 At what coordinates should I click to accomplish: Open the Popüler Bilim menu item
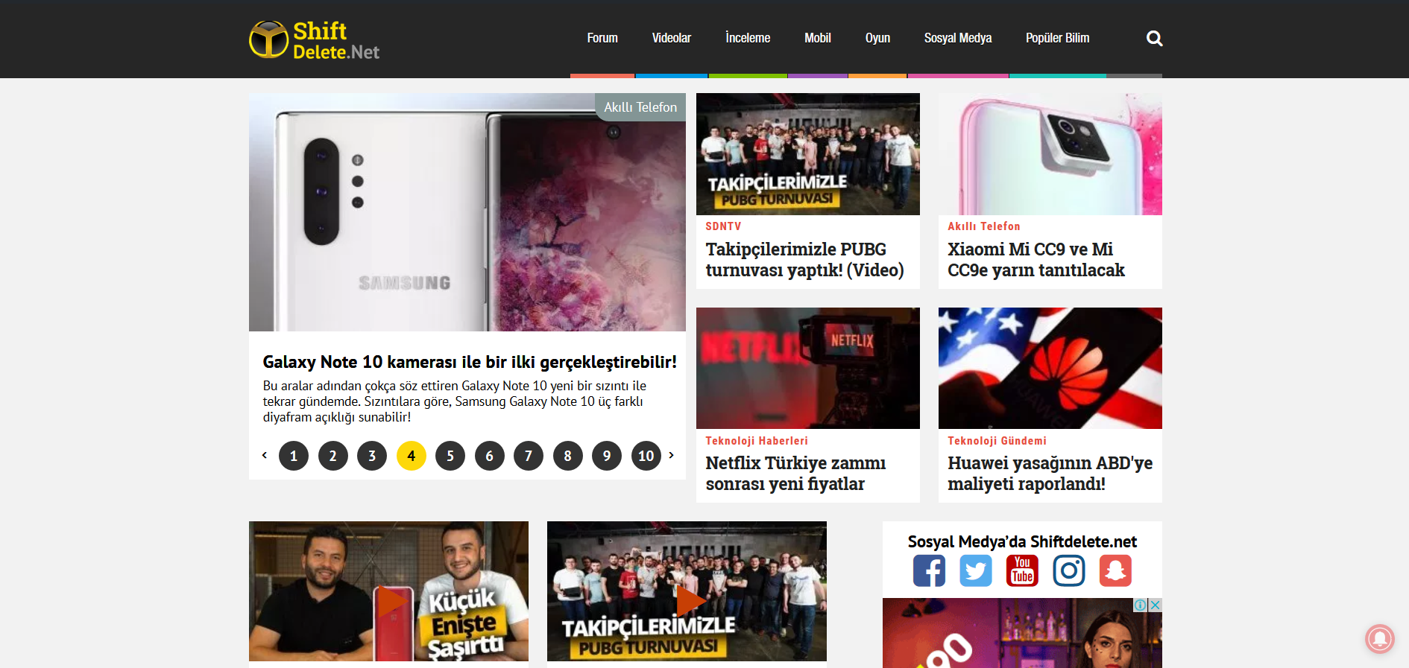click(x=1057, y=38)
